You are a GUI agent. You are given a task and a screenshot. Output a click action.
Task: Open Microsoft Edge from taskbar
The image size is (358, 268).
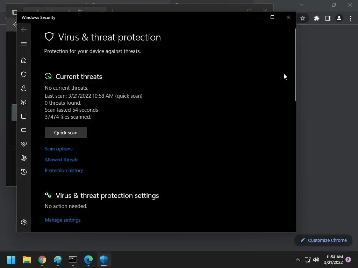coord(88,260)
